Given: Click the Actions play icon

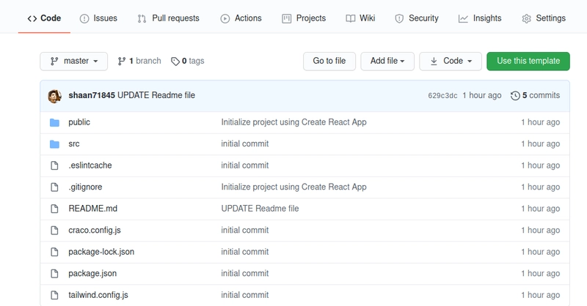Looking at the screenshot, I should click(225, 19).
